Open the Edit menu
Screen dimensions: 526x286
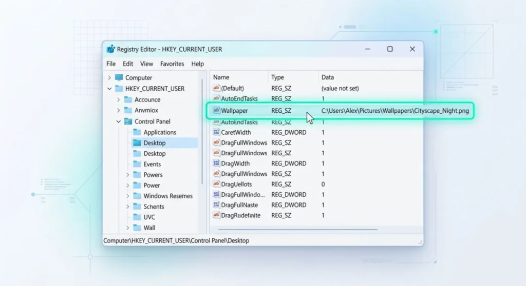click(128, 64)
